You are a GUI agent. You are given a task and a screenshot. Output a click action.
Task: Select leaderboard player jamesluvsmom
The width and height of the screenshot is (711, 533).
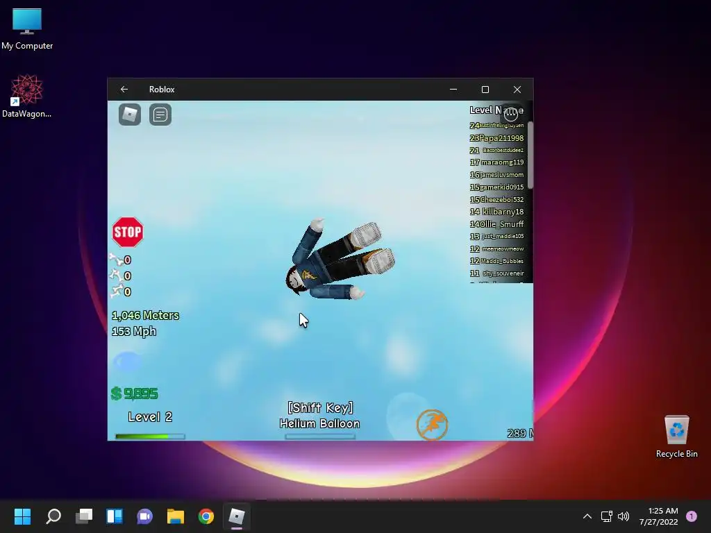(501, 174)
